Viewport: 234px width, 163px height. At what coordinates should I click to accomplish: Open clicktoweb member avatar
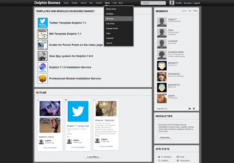coord(162,44)
